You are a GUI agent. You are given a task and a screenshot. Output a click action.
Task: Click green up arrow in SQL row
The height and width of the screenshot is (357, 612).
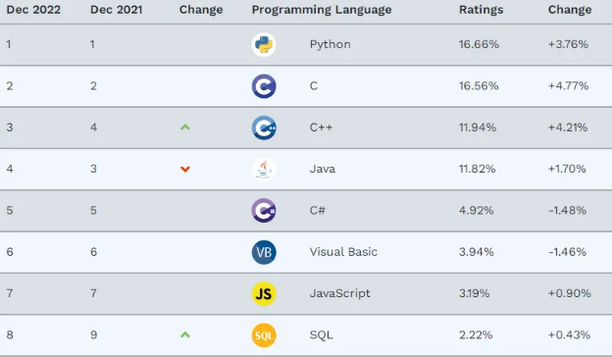(185, 334)
